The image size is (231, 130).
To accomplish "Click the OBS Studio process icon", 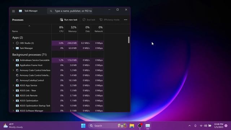I will tap(17, 43).
